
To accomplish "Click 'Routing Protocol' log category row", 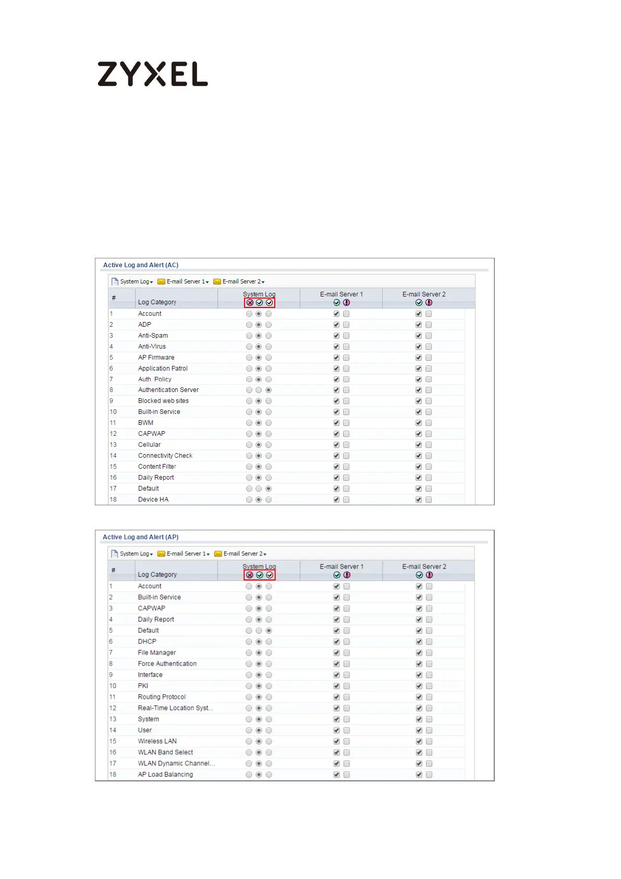I will point(286,697).
